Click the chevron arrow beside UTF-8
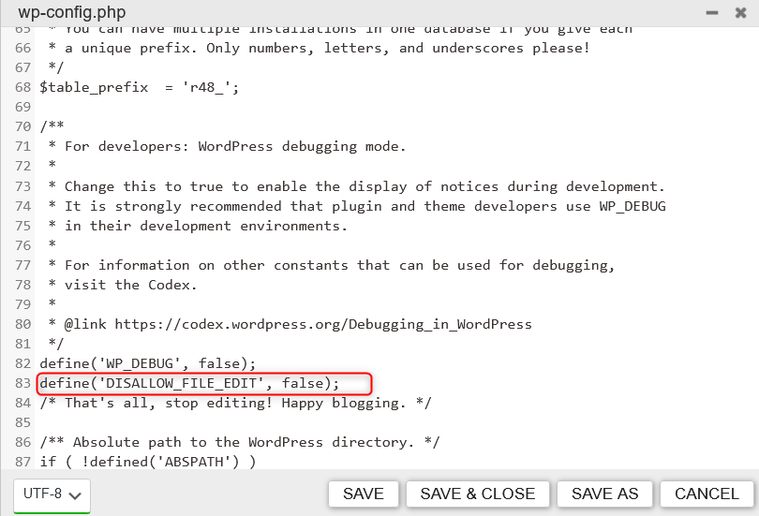759x516 pixels. [x=75, y=495]
